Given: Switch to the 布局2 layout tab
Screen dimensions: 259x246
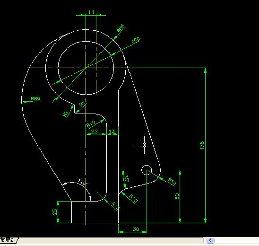Looking at the screenshot, I should tap(8, 240).
